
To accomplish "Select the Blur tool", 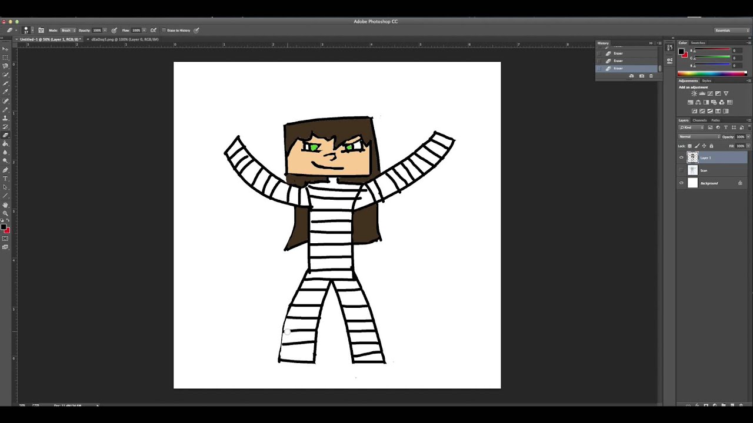I will (x=5, y=152).
